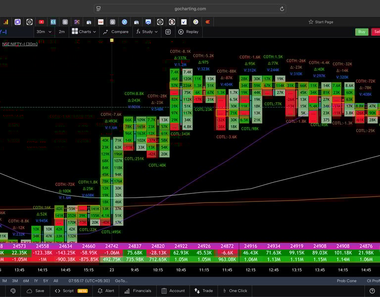The width and height of the screenshot is (380, 297).
Task: Select the 2m timeframe
Action: pos(62,32)
